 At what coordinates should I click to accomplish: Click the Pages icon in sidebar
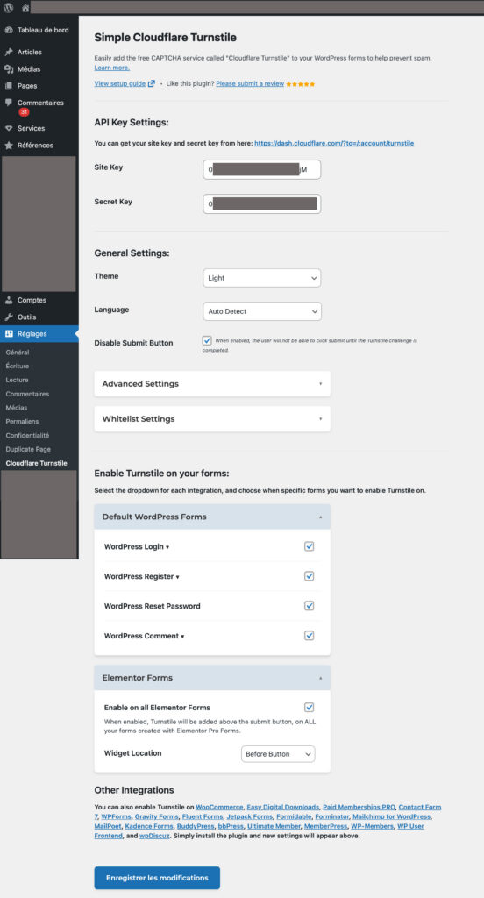(x=9, y=86)
